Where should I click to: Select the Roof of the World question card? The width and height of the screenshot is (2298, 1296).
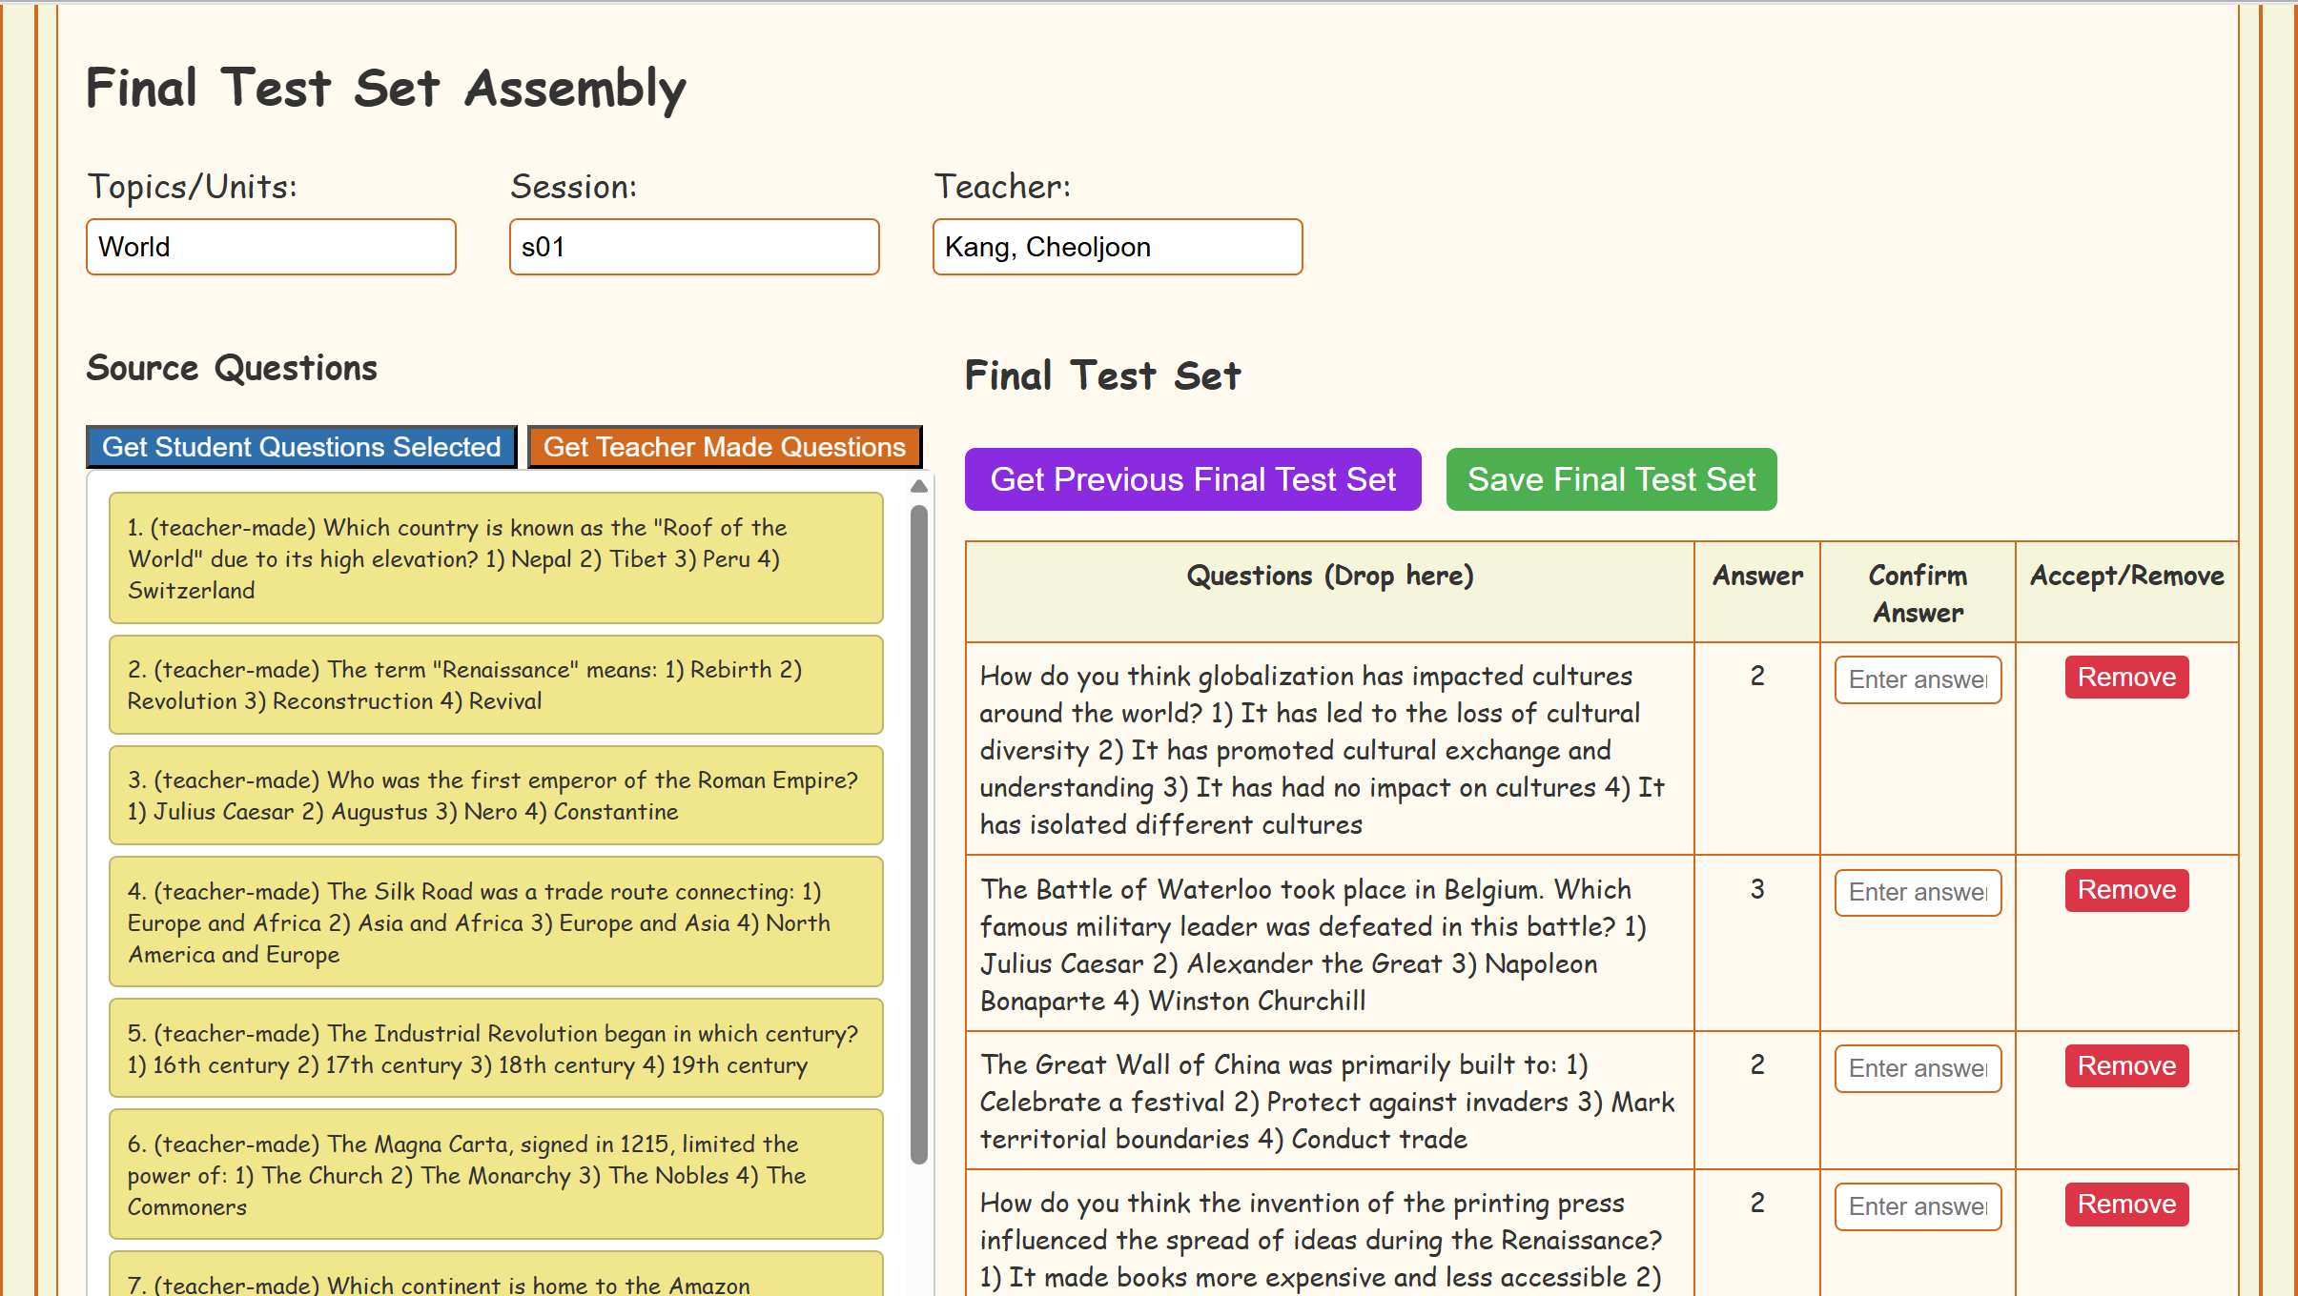coord(496,558)
